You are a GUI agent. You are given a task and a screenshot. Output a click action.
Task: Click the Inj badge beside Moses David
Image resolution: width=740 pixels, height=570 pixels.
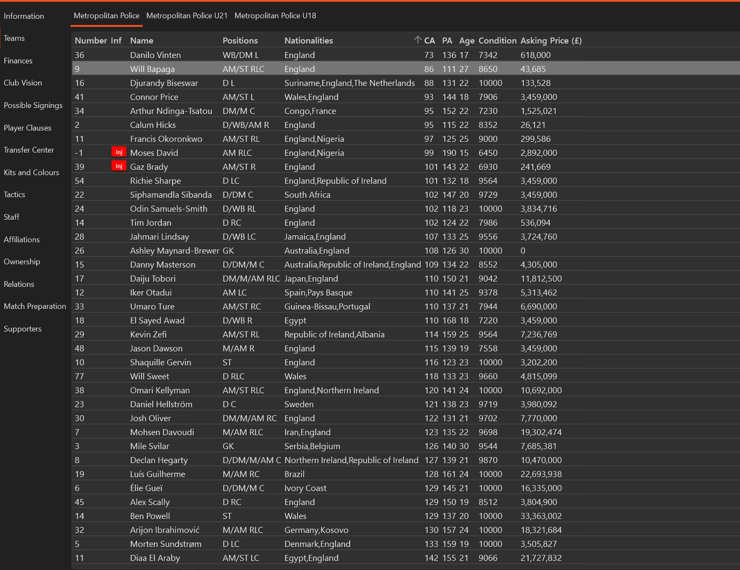[119, 152]
